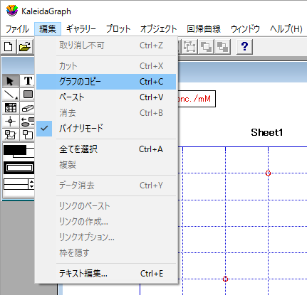
Task: Open the ウィンドウ menu
Action: tap(245, 29)
